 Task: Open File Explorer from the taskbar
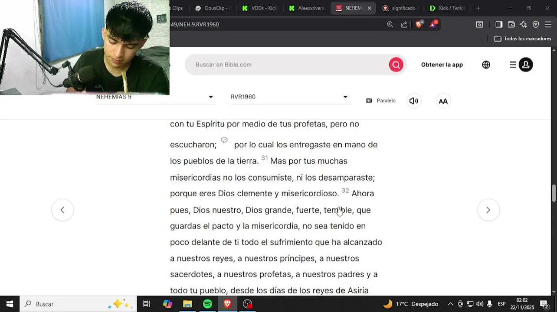coord(187,304)
